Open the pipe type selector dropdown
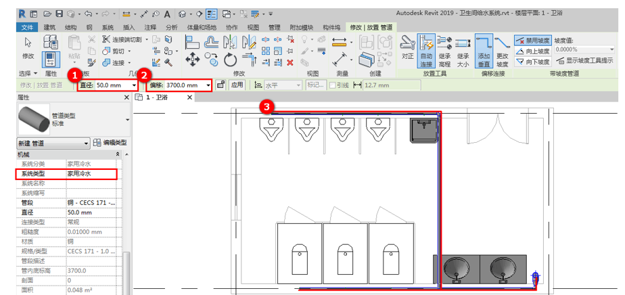625x295 pixels. (x=128, y=120)
